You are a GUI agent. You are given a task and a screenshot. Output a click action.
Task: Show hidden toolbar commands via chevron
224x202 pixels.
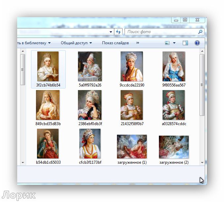(x=138, y=43)
